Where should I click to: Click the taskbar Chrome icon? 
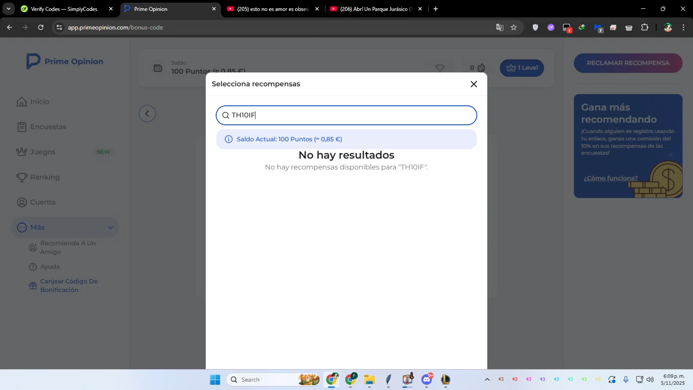coord(332,380)
